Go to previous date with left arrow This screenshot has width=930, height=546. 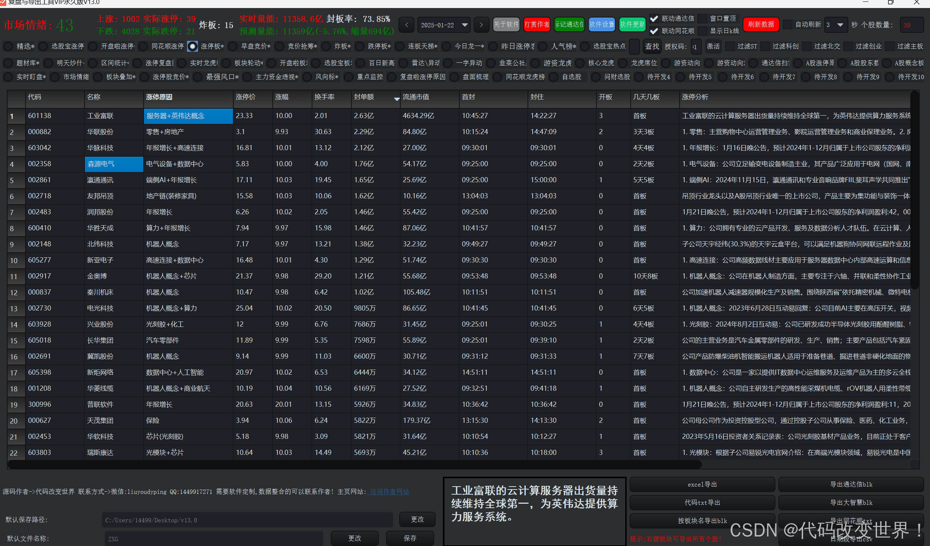(x=407, y=25)
